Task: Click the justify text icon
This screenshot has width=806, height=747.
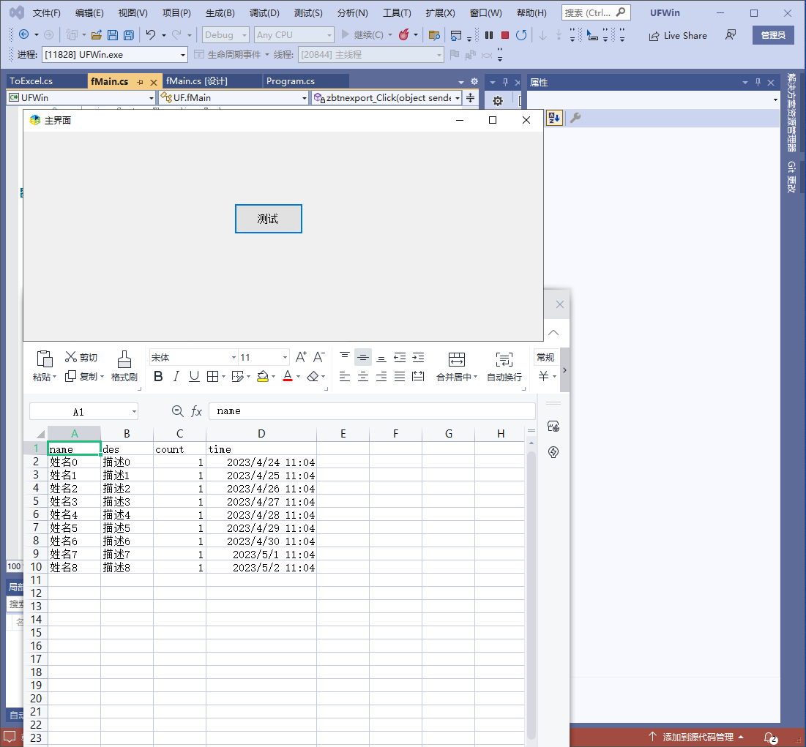Action: [x=400, y=377]
